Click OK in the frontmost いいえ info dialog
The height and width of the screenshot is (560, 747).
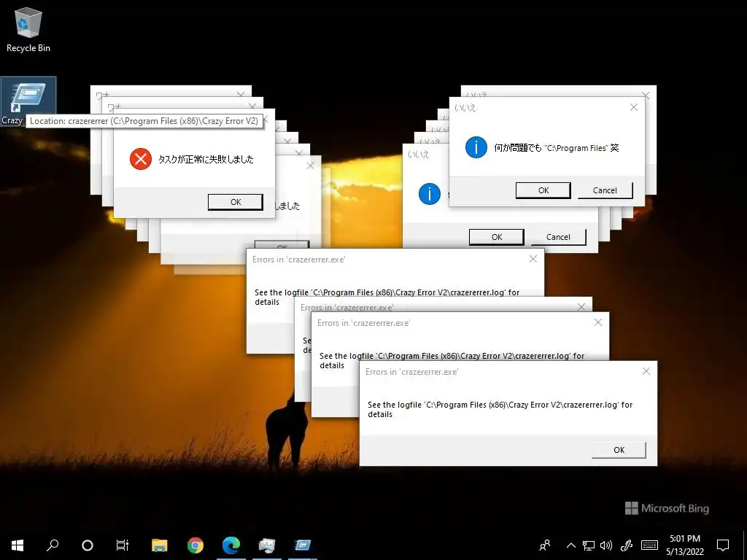coord(543,190)
